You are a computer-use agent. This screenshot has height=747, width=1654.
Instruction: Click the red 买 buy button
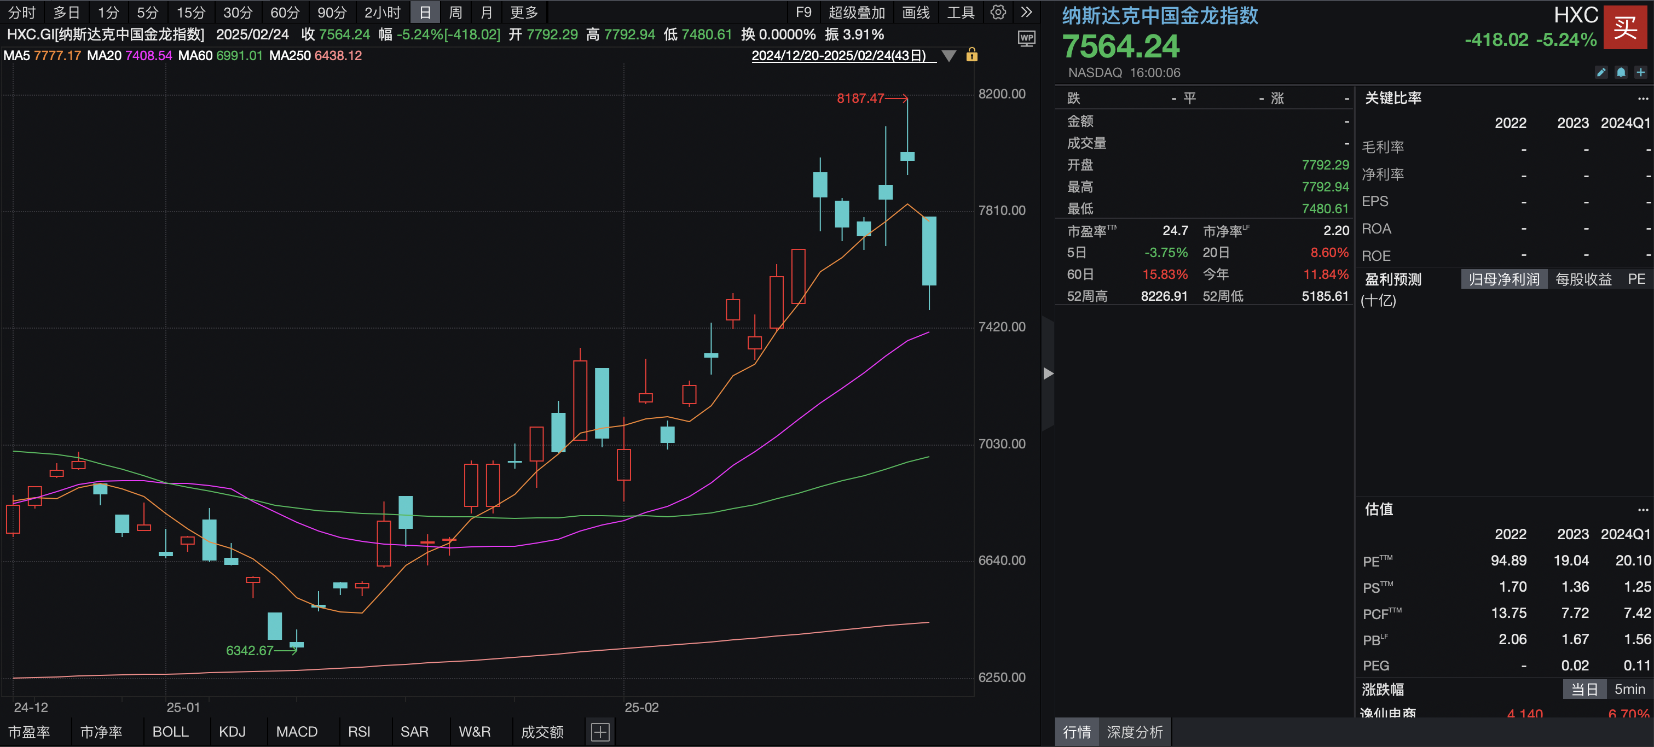point(1624,27)
